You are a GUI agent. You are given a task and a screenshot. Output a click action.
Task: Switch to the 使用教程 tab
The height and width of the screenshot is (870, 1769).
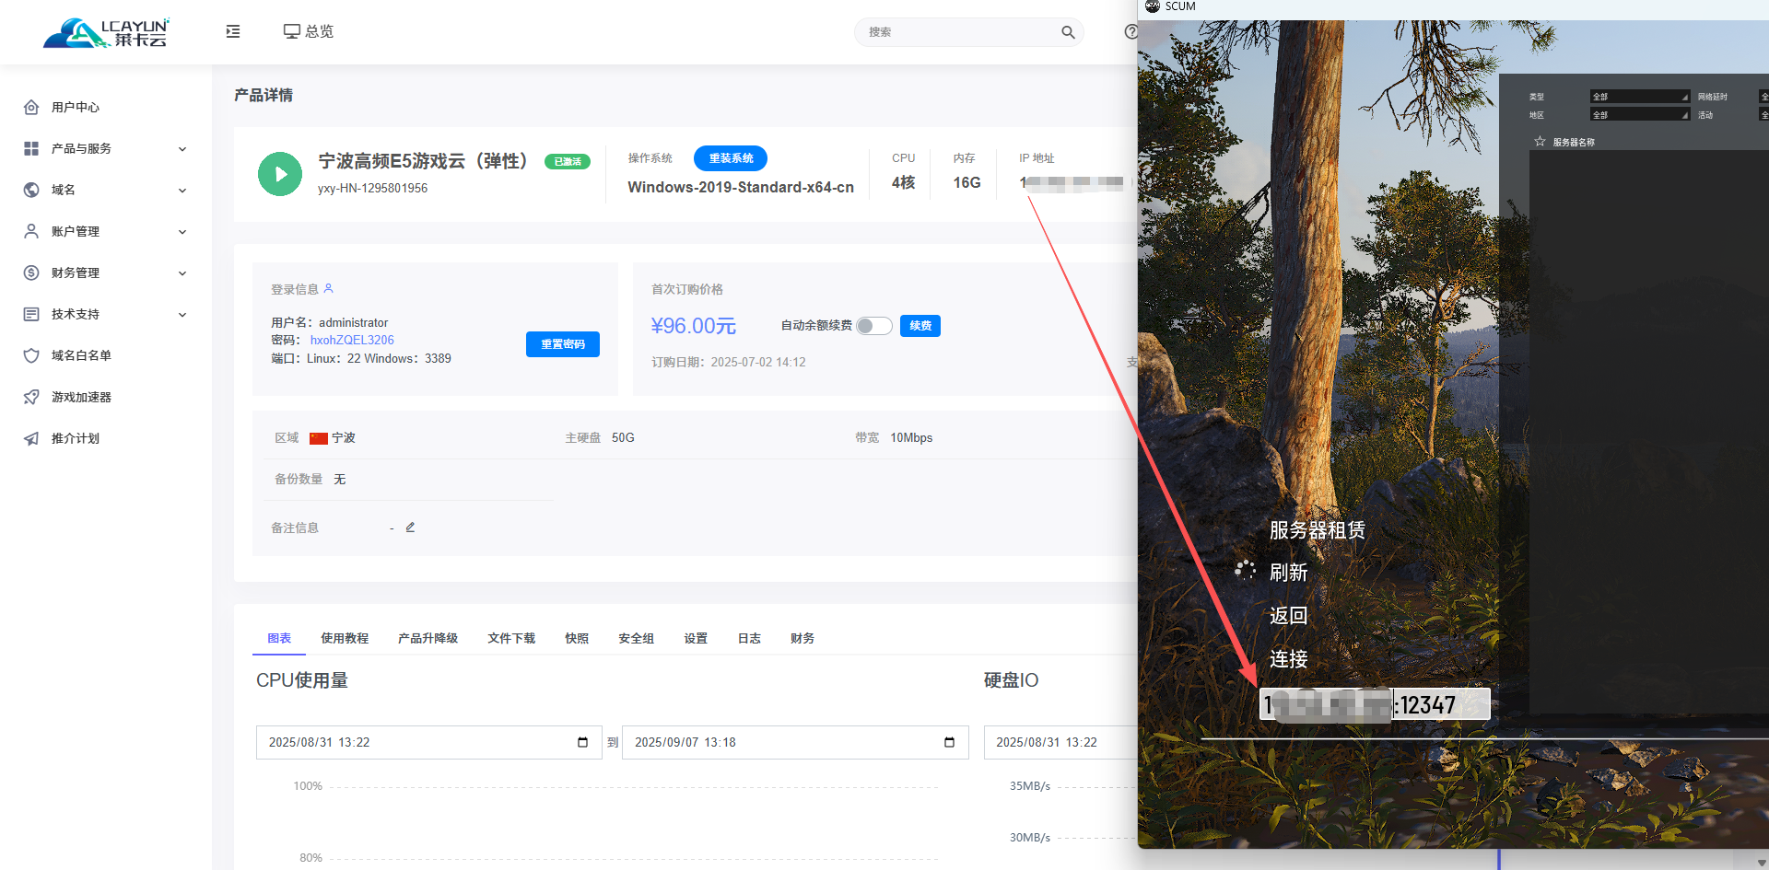(x=345, y=638)
